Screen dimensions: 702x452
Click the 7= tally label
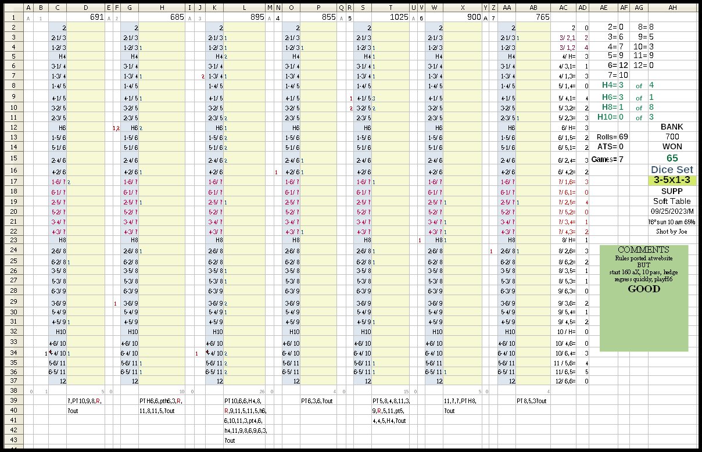603,75
